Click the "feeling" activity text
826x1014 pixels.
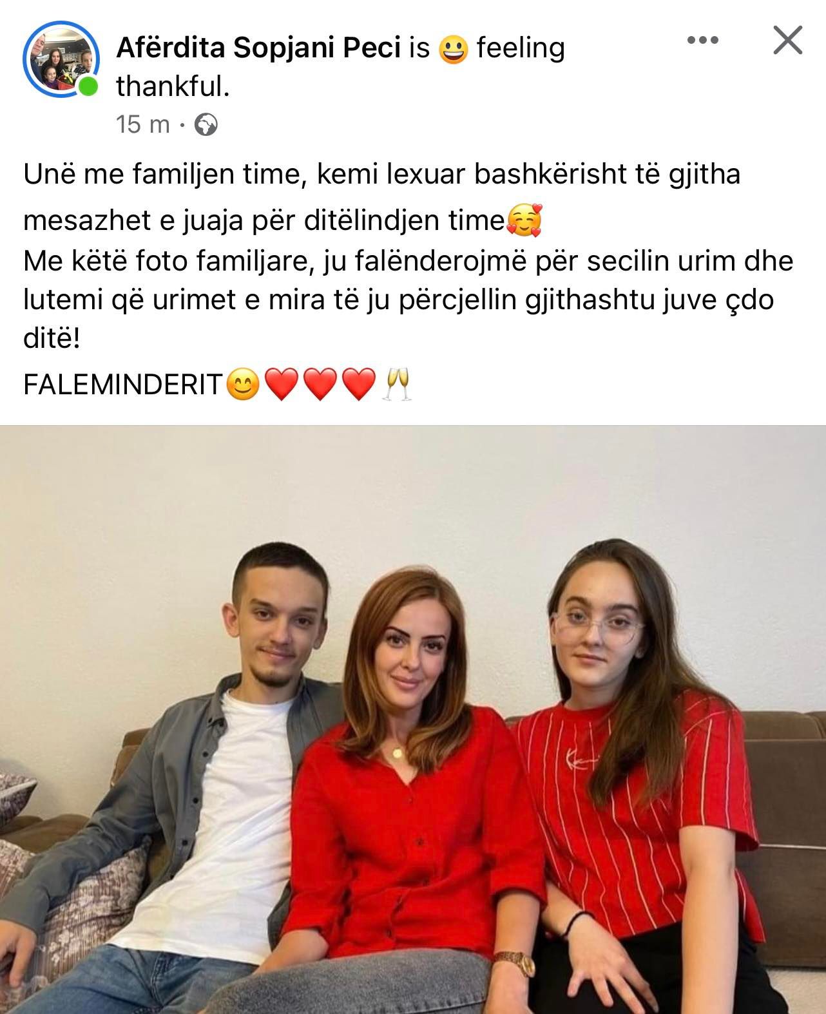(x=521, y=48)
